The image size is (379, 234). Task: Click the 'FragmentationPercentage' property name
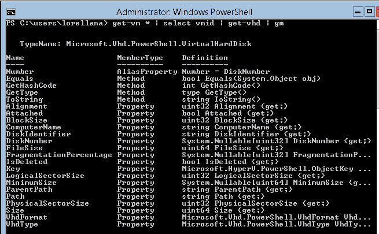click(59, 155)
